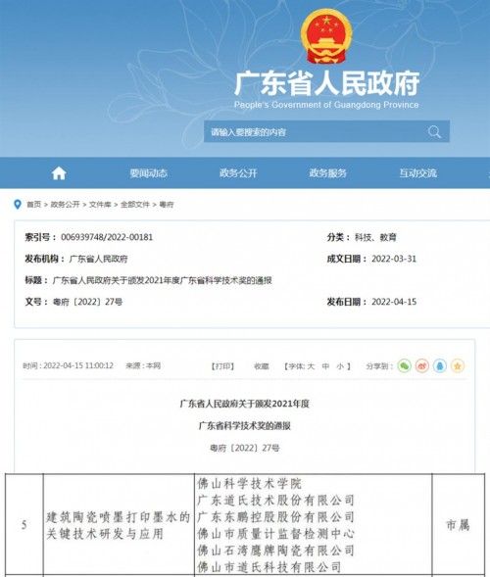
Task: Focus the search input field
Action: click(x=315, y=131)
